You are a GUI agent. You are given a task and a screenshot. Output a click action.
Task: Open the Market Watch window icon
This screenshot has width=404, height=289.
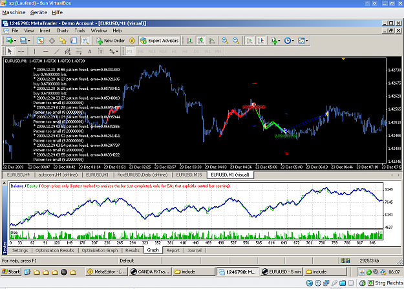coord(41,41)
